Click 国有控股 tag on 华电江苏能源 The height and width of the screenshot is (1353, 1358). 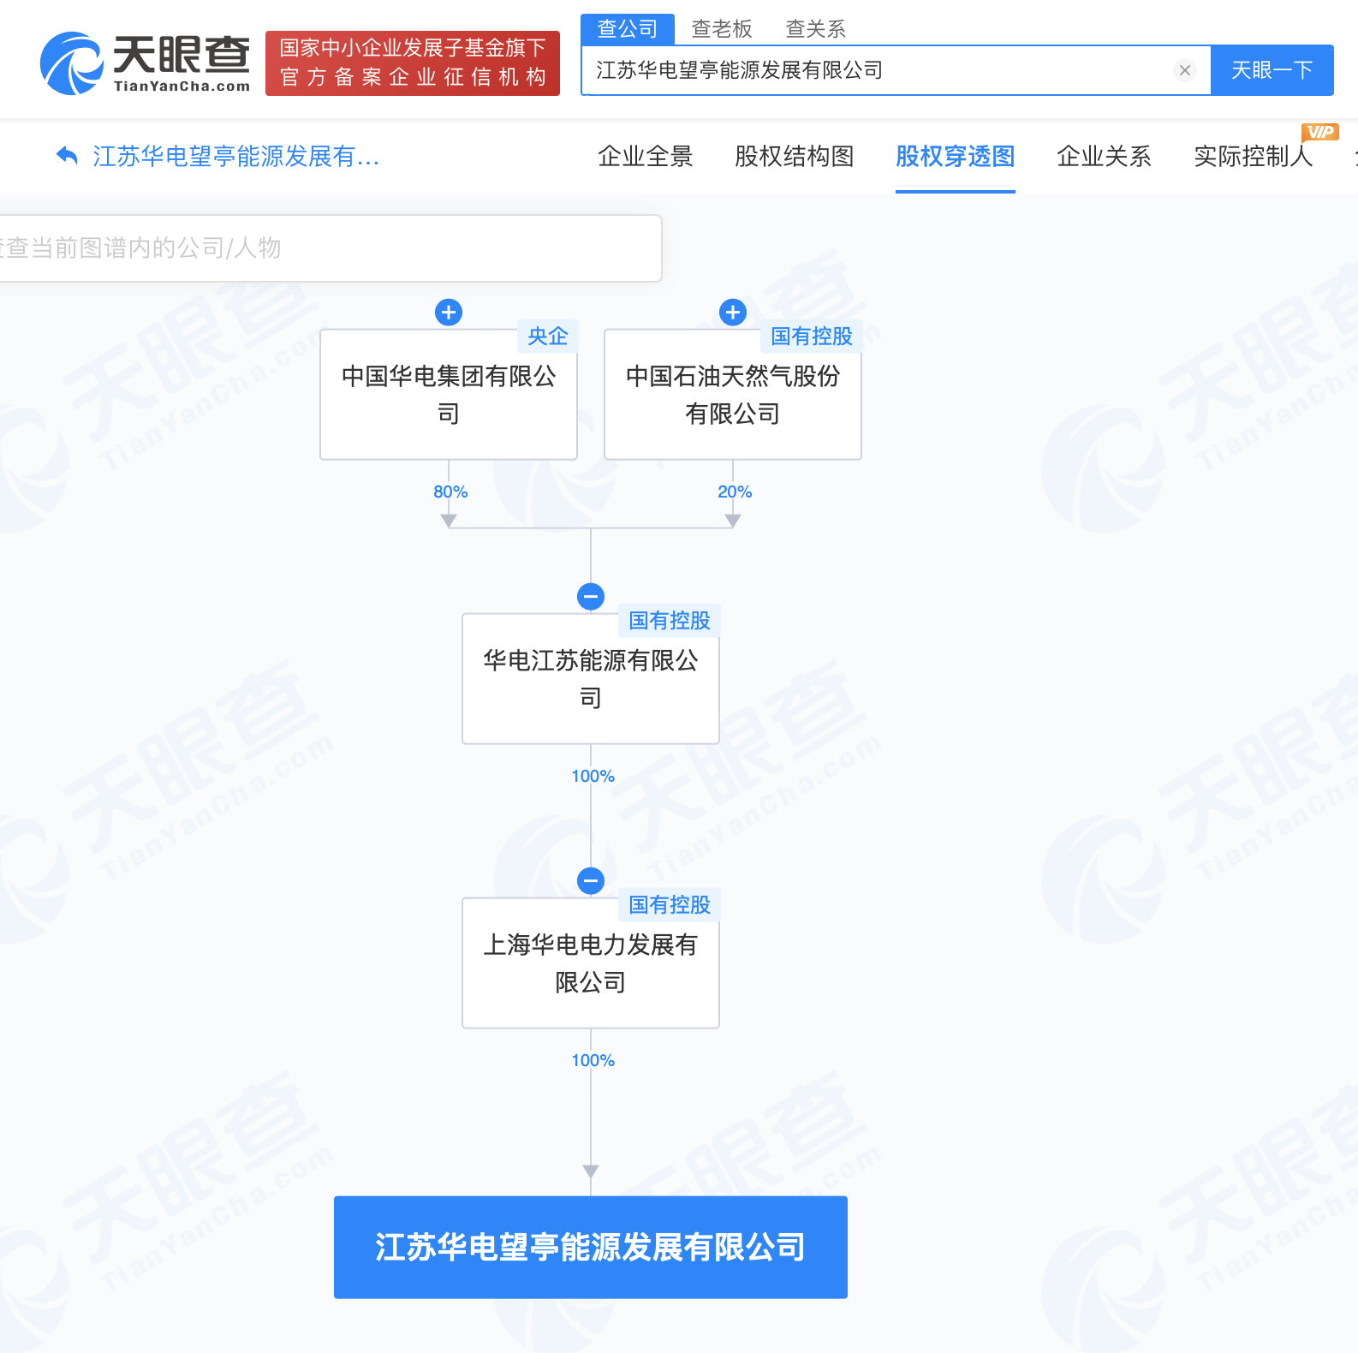tap(670, 621)
